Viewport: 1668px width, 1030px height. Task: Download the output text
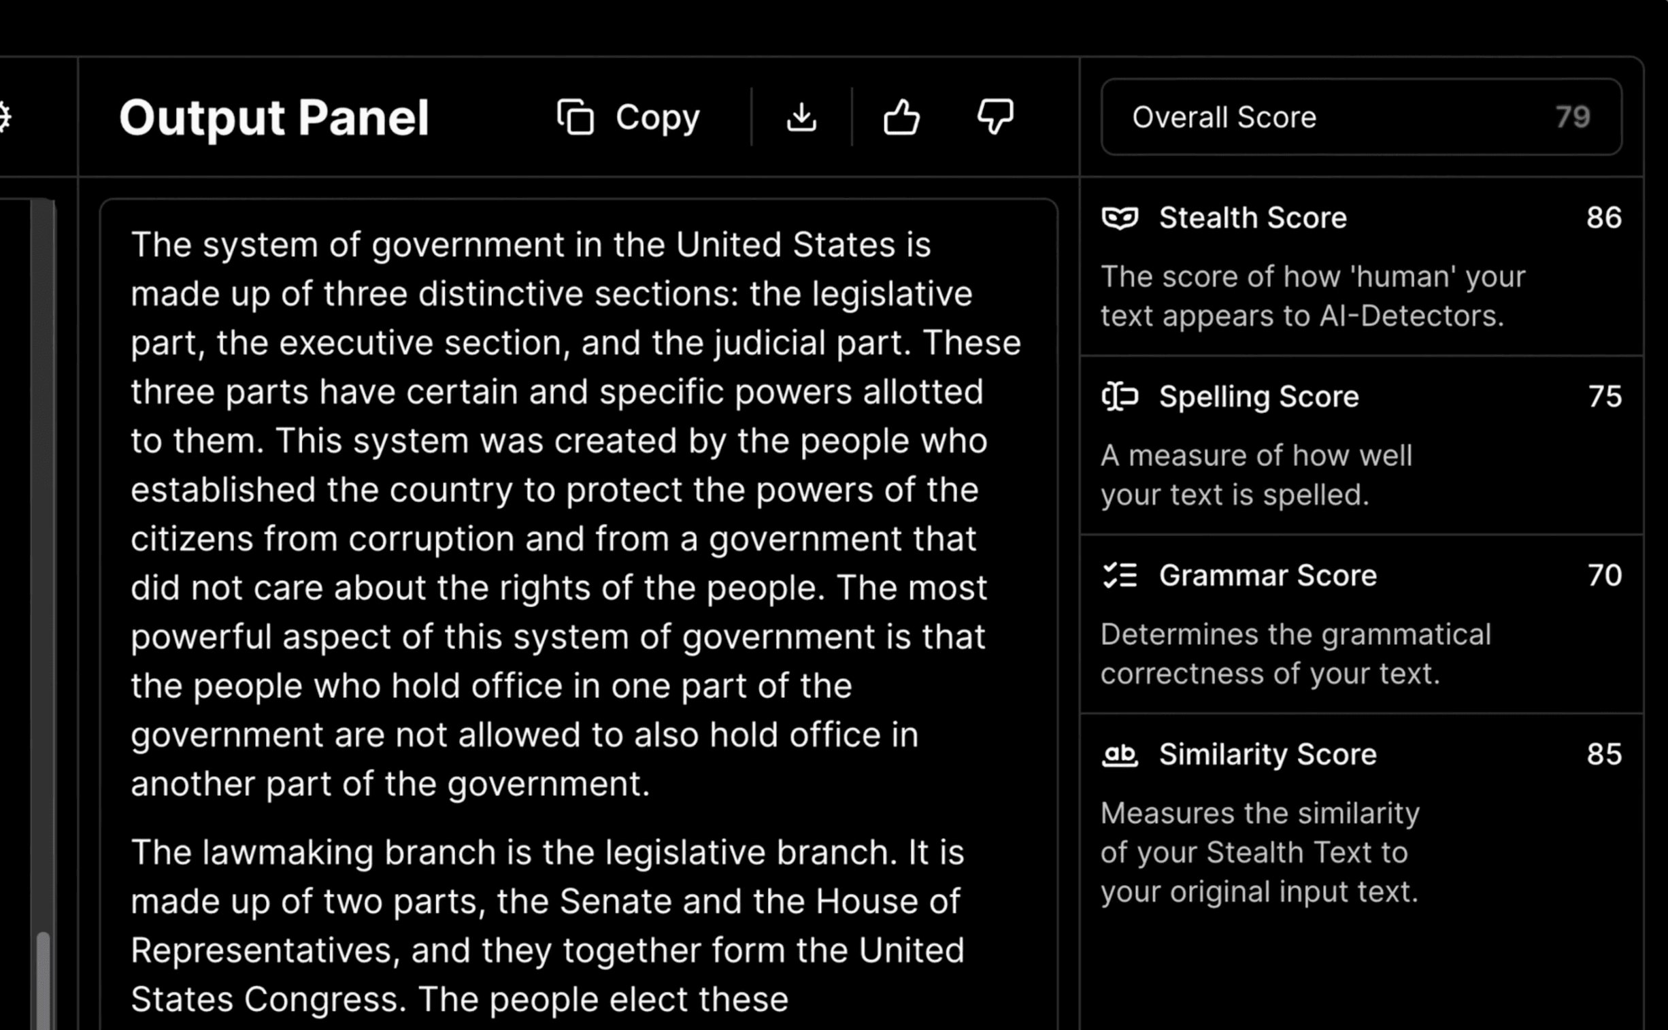[x=801, y=117]
